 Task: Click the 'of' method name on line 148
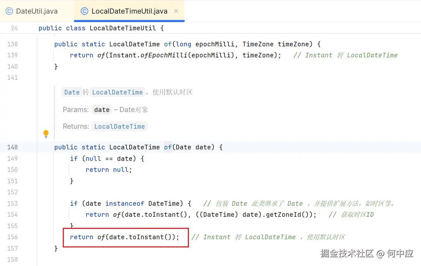coord(168,147)
